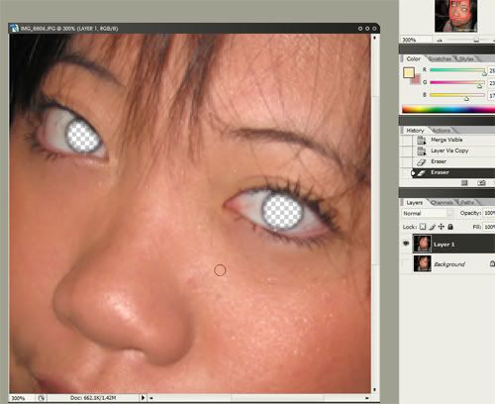The width and height of the screenshot is (495, 404).
Task: Click the vertical scrollbar down arrow
Action: pos(374,390)
